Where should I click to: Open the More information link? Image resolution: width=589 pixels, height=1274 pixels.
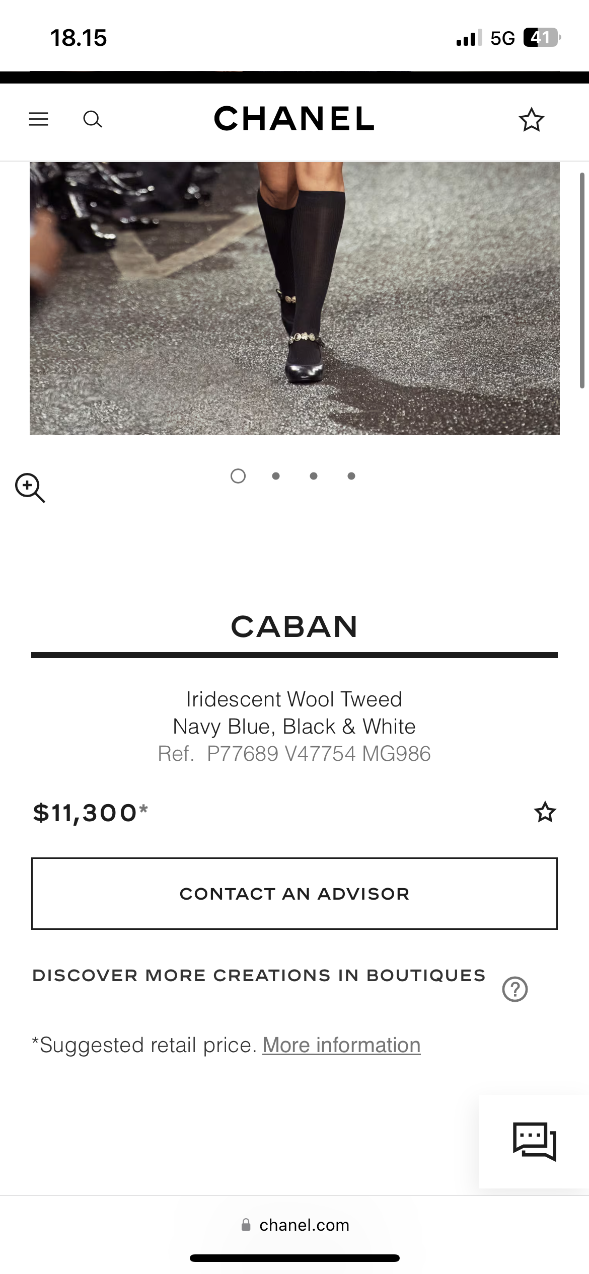(x=341, y=1045)
